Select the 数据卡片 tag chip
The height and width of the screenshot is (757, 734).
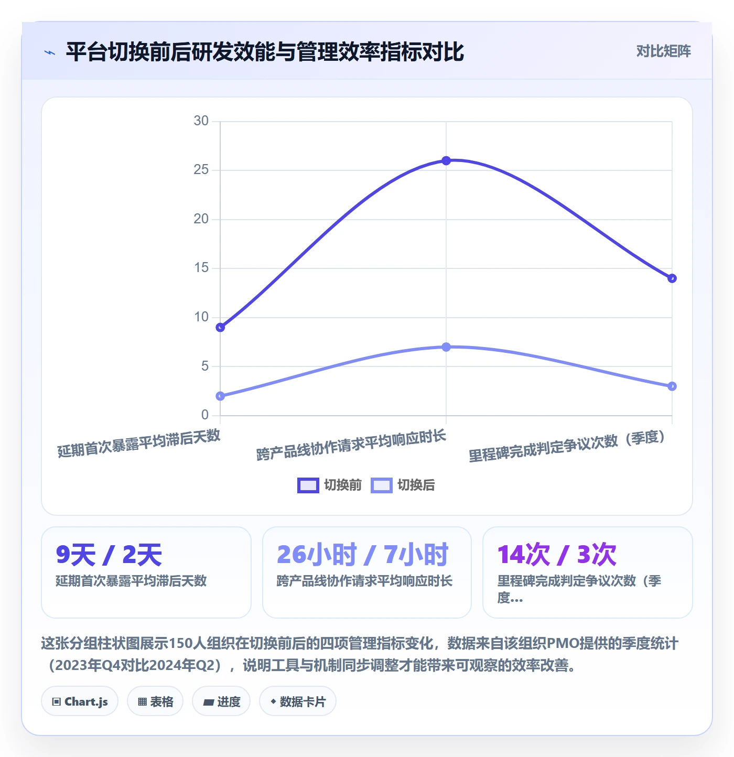(x=298, y=701)
